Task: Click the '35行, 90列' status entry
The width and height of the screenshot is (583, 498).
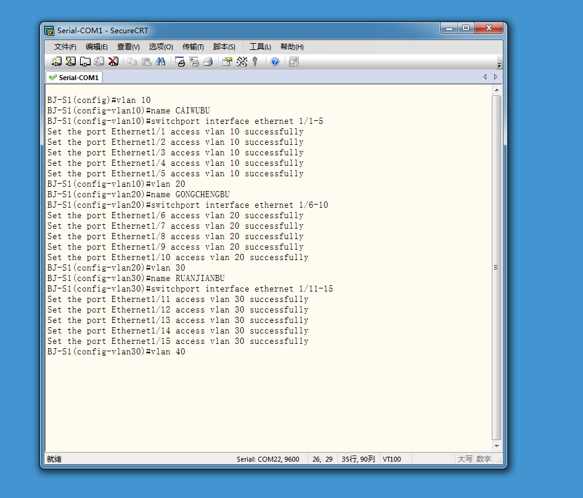Action: pos(358,459)
